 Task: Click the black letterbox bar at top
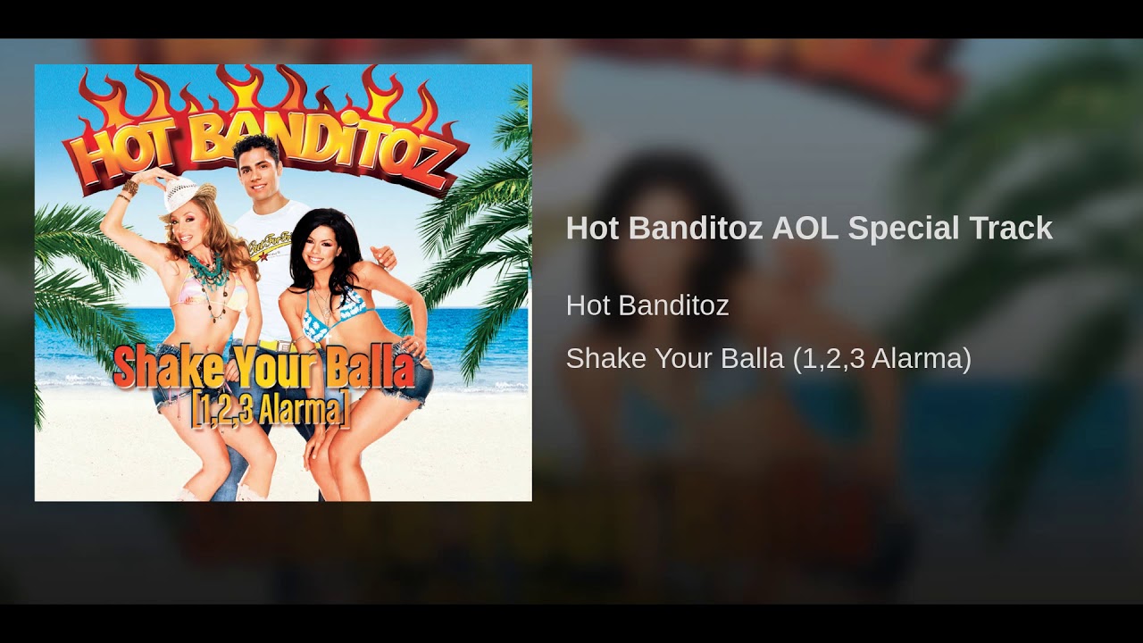pos(571,19)
